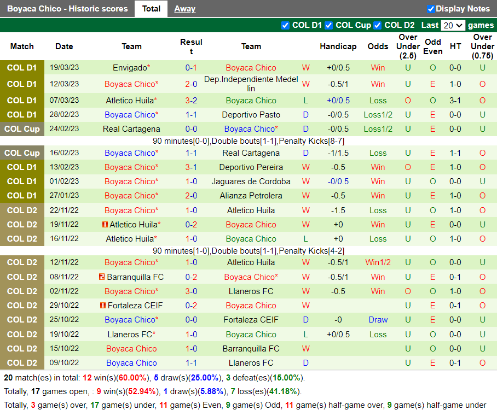497x410 pixels.
Task: Switch to the Away tab
Action: pyautogui.click(x=184, y=9)
